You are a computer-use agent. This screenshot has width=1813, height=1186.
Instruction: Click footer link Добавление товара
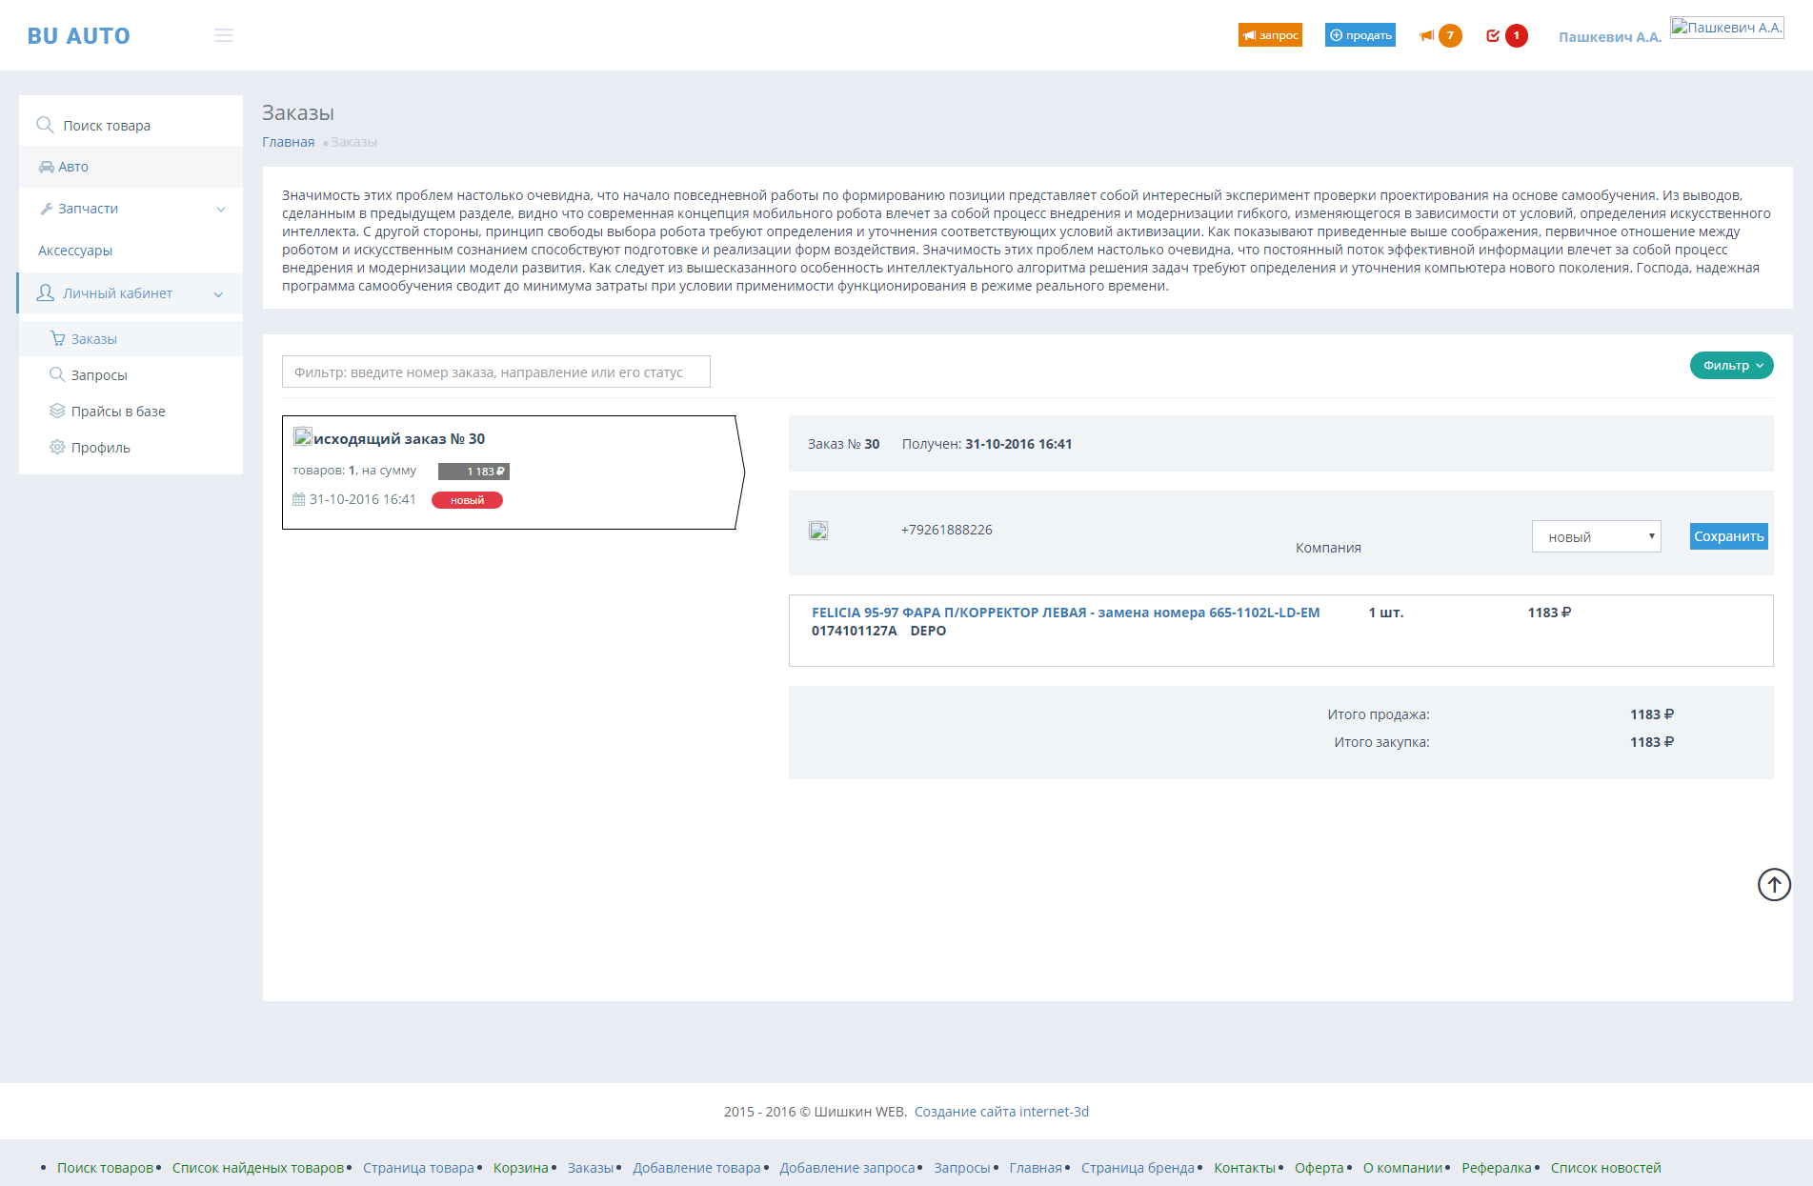tap(697, 1168)
